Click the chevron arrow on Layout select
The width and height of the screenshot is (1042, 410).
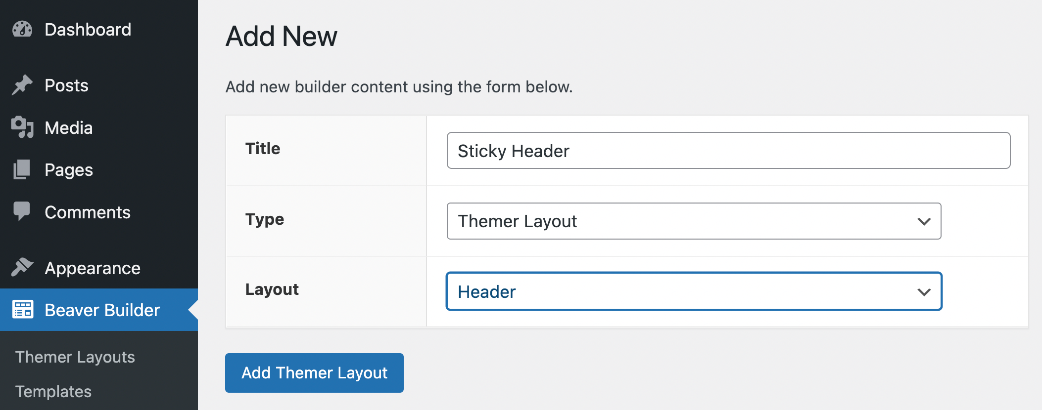pos(924,292)
